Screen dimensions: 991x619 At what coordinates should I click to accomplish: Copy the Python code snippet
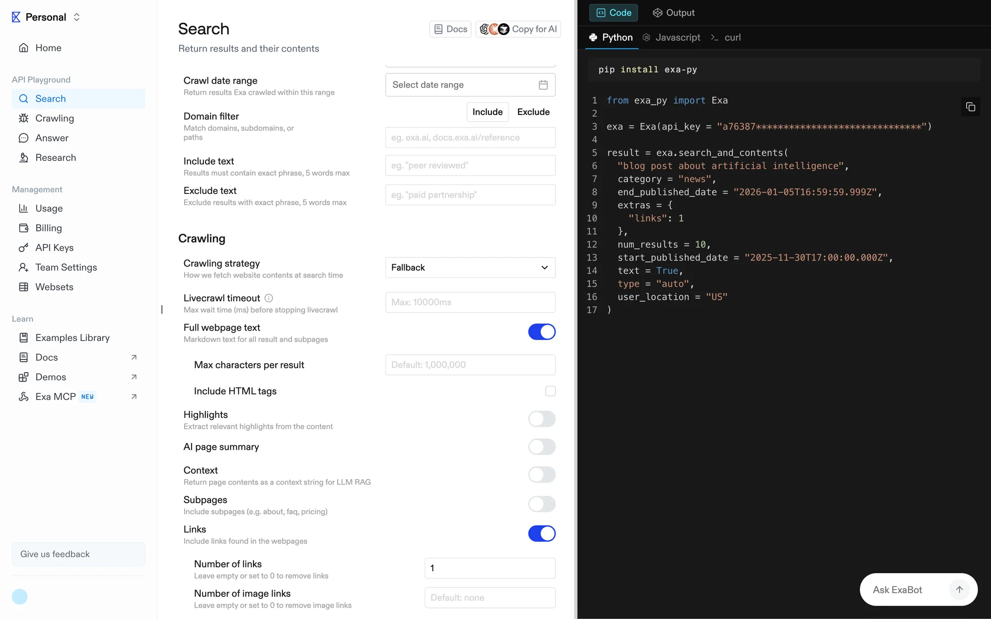click(x=970, y=107)
